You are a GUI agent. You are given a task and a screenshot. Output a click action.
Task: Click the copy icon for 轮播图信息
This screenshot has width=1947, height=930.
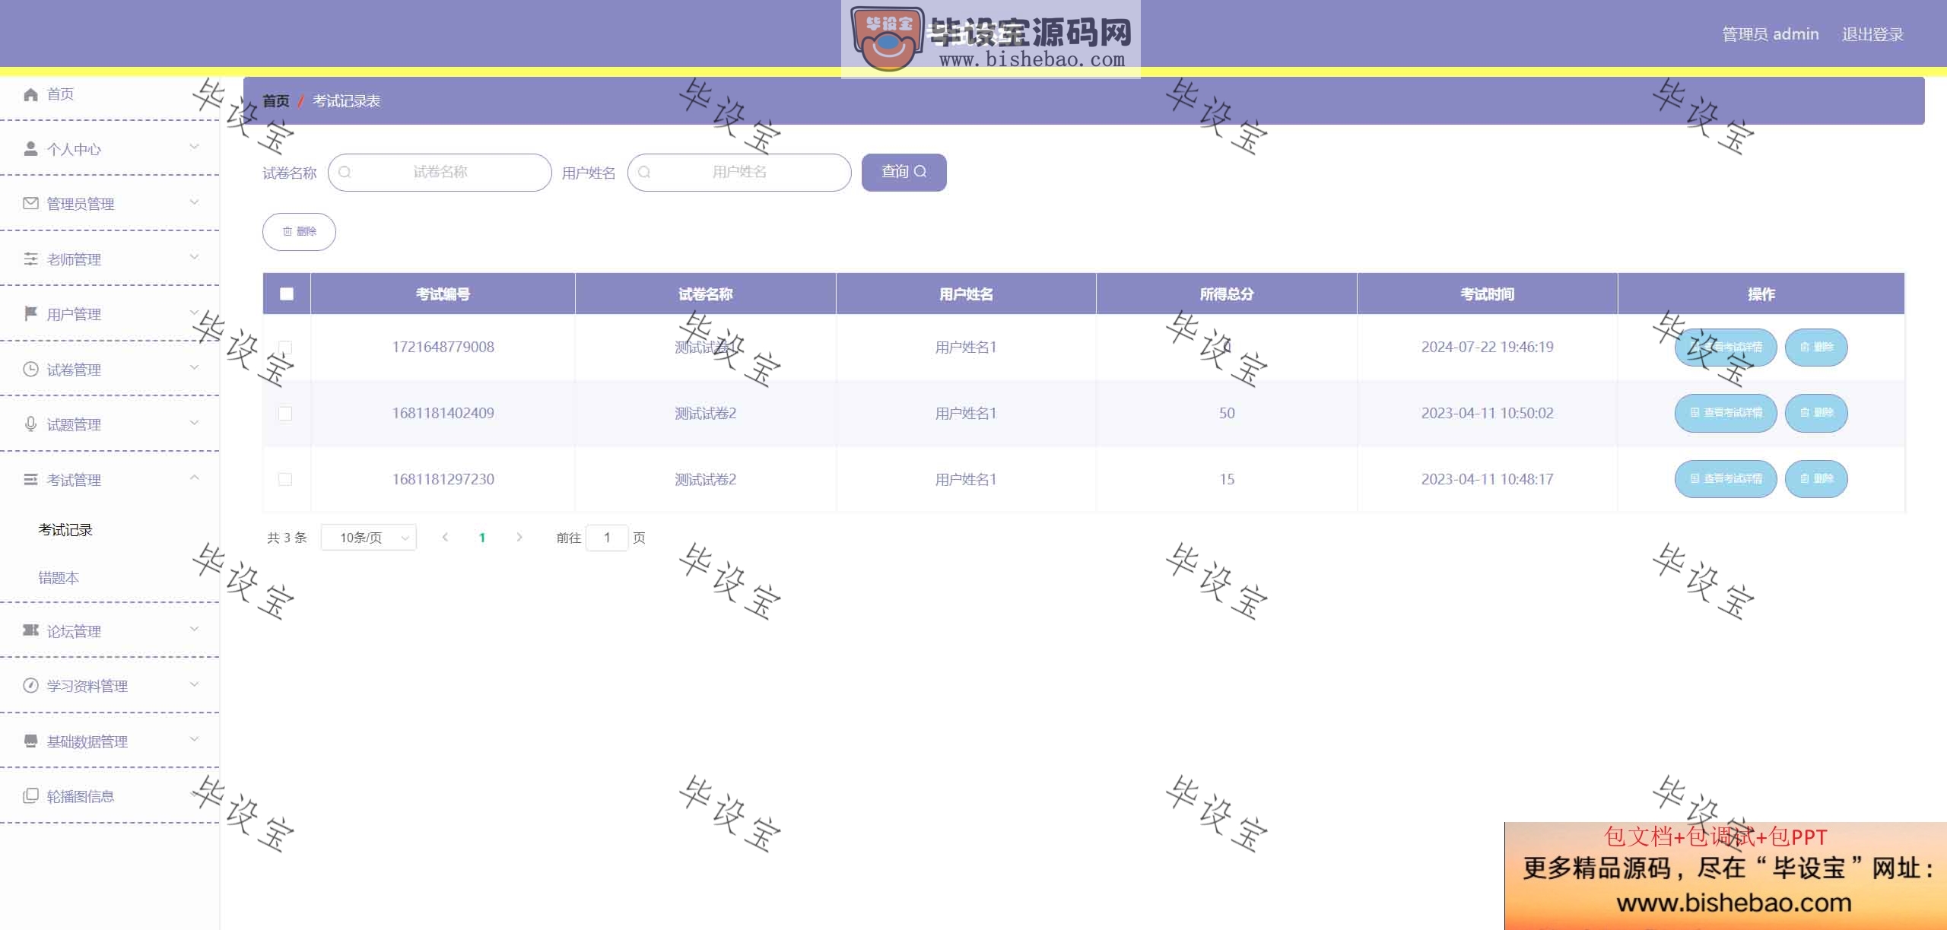(x=30, y=796)
